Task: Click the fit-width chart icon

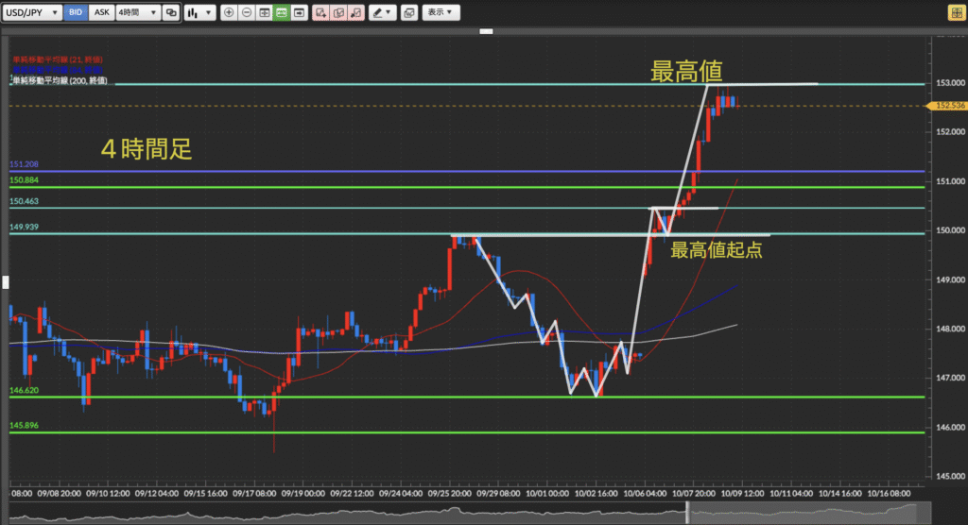Action: (264, 13)
